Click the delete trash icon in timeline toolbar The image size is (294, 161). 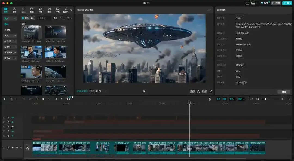click(56, 99)
